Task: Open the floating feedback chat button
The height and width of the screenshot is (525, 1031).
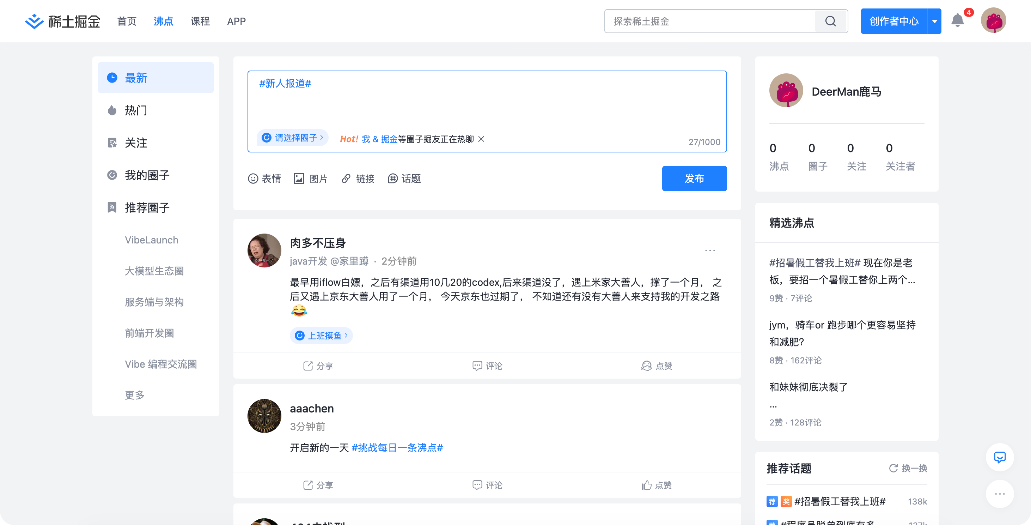Action: point(999,457)
